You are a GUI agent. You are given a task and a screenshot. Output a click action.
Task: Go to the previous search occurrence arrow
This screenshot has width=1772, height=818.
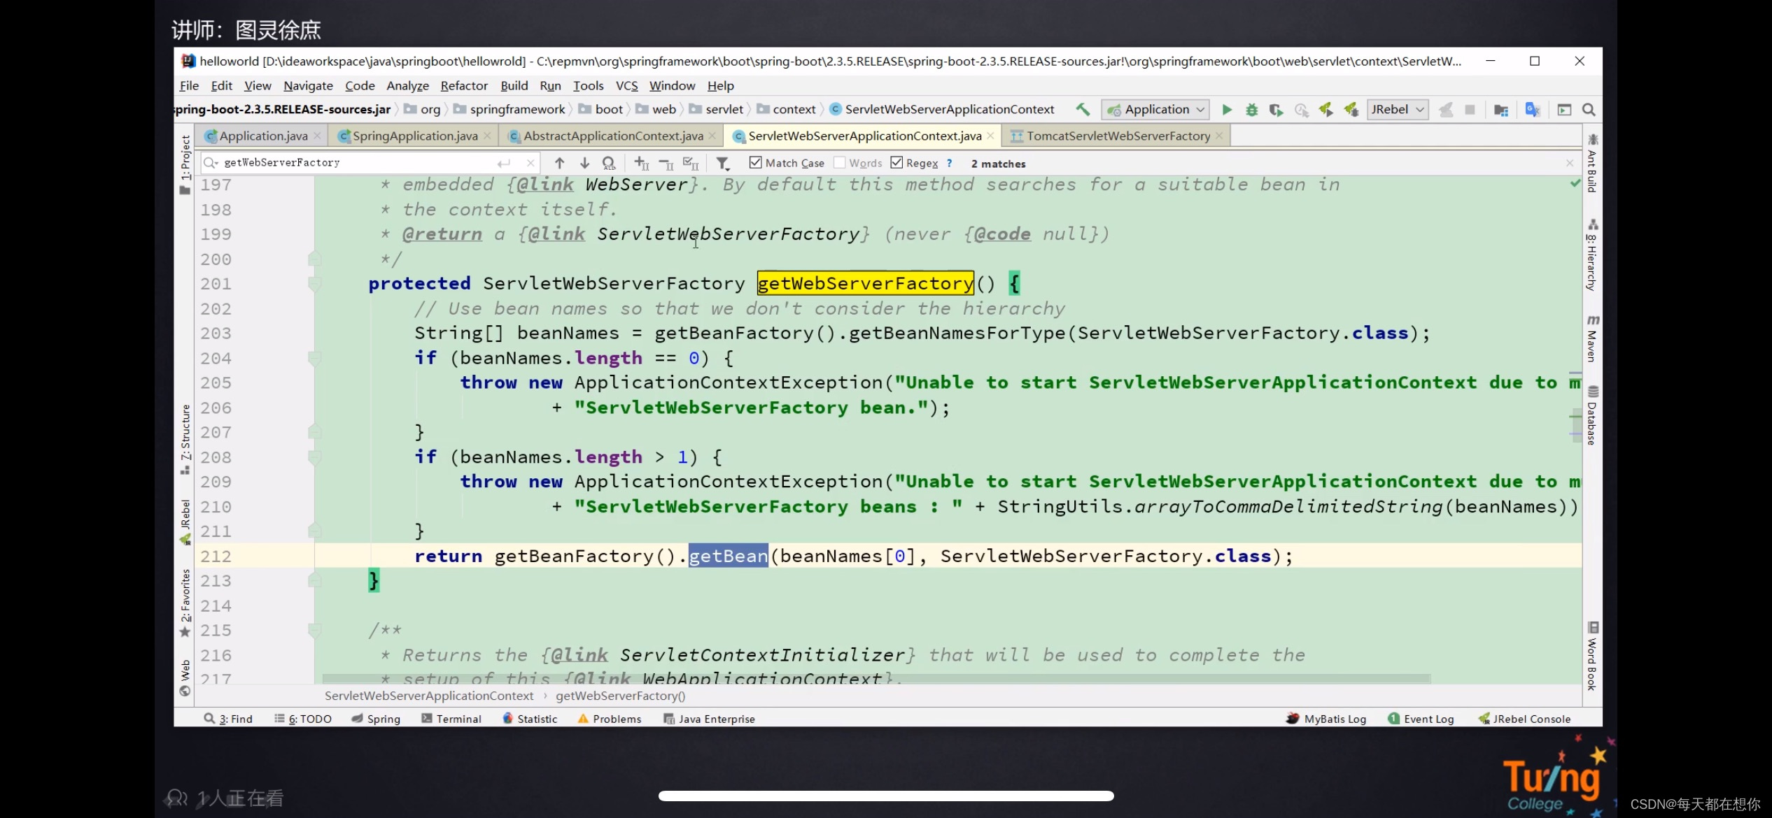[x=559, y=163]
